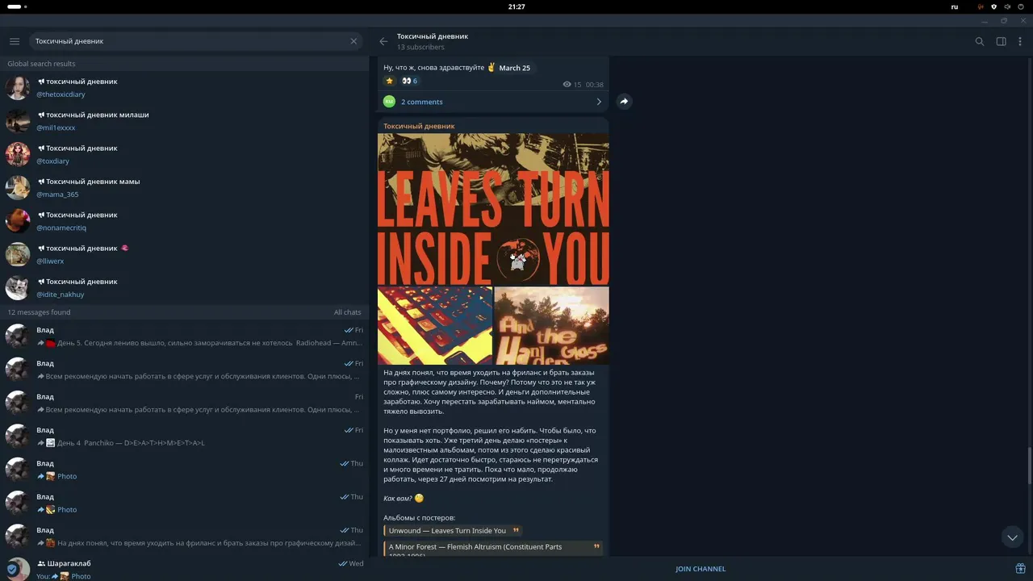1033x581 pixels.
Task: Open channel result @mil1exxxx
Action: [x=185, y=121]
